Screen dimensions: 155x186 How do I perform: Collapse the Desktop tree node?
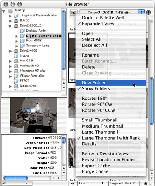4,11
